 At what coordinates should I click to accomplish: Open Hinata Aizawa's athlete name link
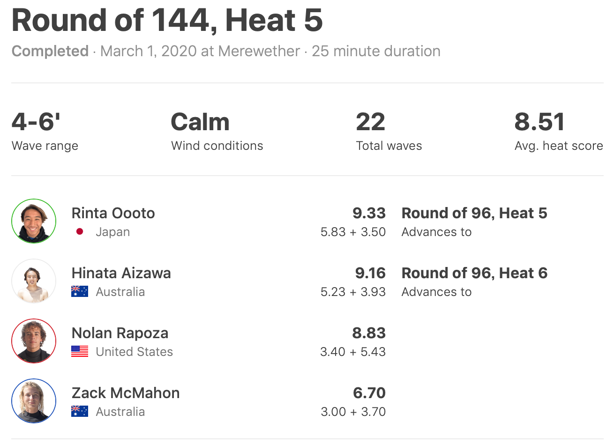click(121, 273)
